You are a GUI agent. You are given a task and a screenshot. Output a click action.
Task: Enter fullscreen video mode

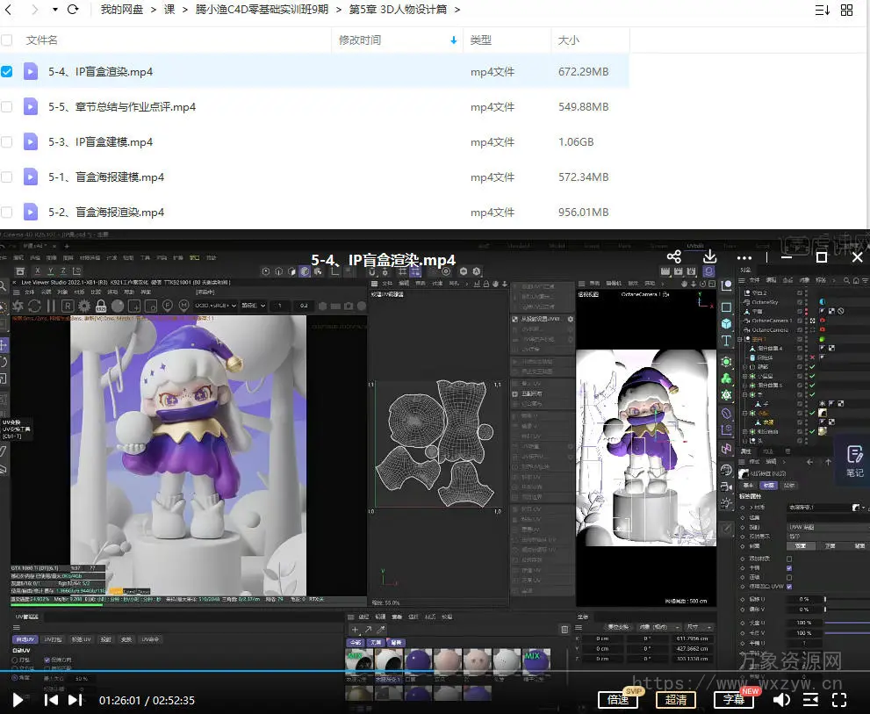click(x=839, y=700)
